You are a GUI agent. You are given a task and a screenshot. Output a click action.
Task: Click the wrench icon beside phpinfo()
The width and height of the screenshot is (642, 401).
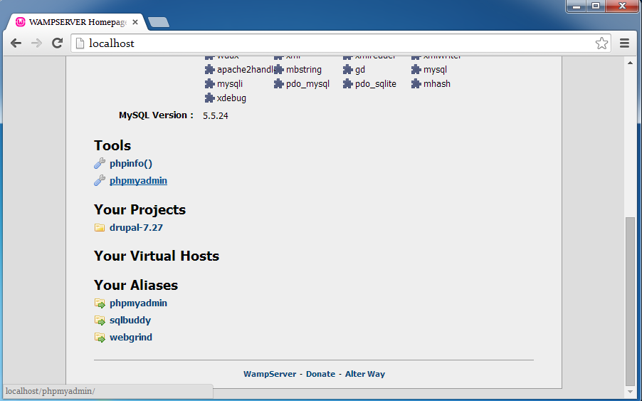[x=100, y=164]
